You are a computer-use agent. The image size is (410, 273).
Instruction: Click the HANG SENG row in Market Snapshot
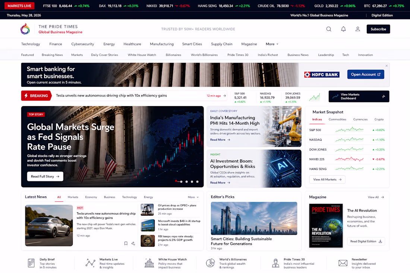347,169
